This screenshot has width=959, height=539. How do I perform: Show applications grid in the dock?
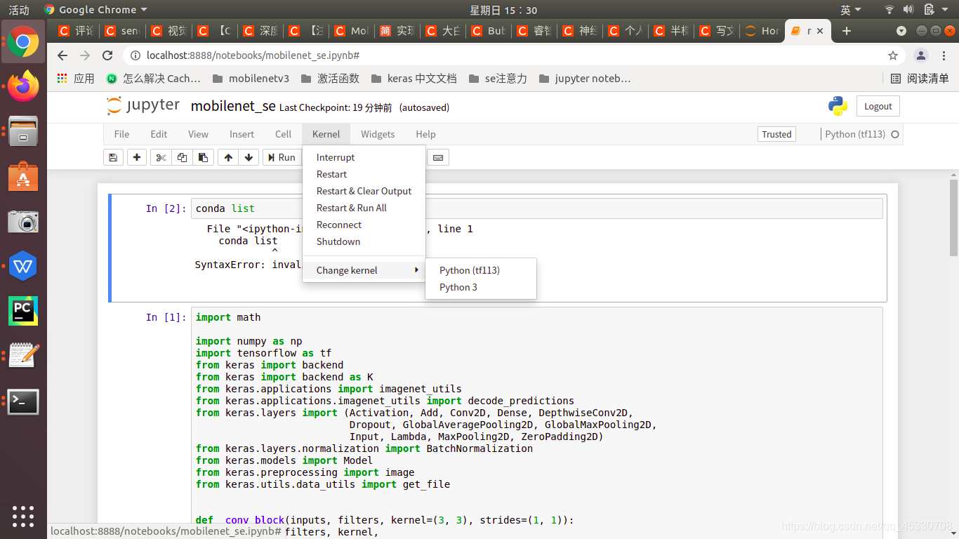coord(23,516)
